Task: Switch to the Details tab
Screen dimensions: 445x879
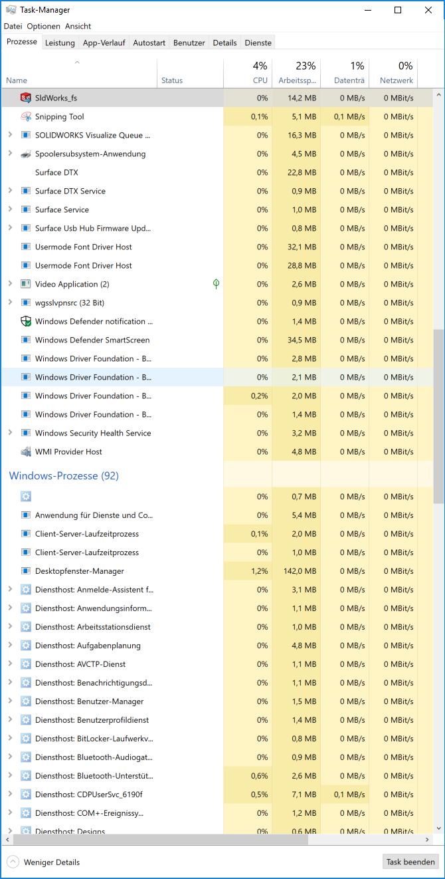Action: coord(224,43)
